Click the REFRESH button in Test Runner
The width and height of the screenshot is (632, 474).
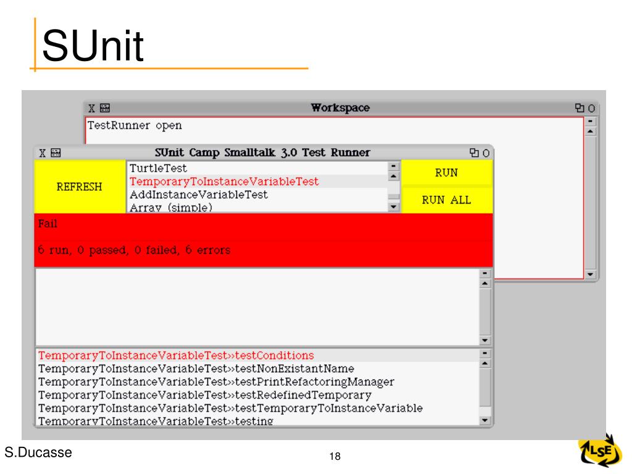point(80,186)
